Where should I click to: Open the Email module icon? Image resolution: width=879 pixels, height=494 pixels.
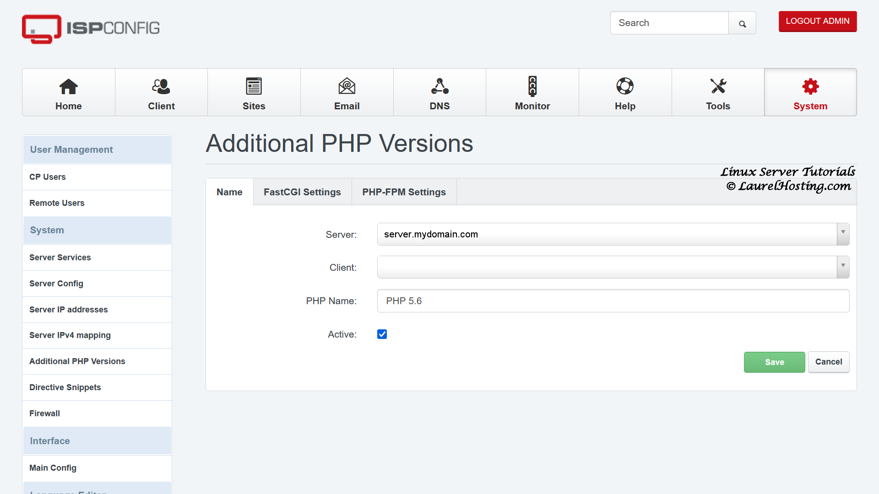[347, 86]
